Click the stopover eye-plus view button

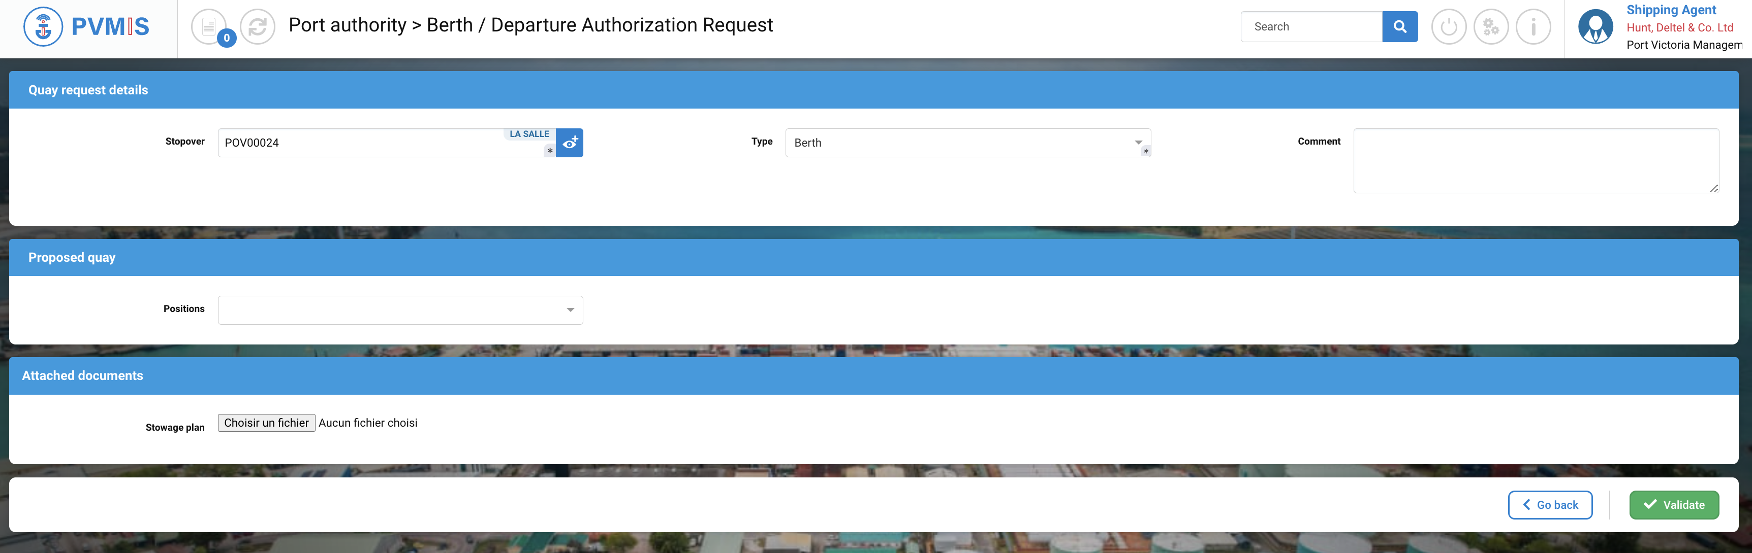[569, 143]
